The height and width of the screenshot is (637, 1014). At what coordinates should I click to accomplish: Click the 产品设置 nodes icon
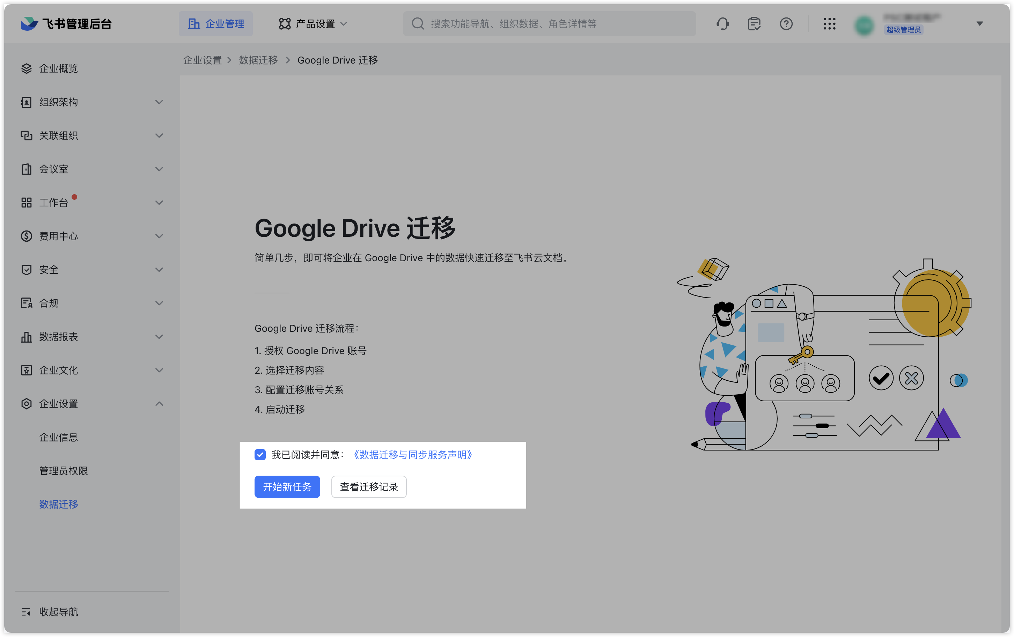click(x=285, y=24)
